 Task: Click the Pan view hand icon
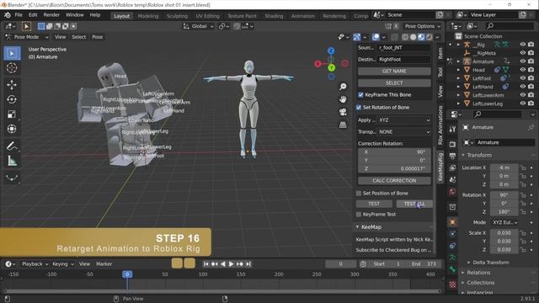tap(343, 99)
